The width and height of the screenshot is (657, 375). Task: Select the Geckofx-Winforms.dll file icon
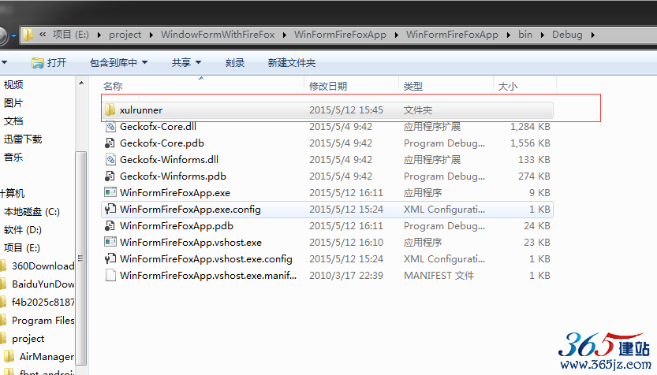[110, 159]
